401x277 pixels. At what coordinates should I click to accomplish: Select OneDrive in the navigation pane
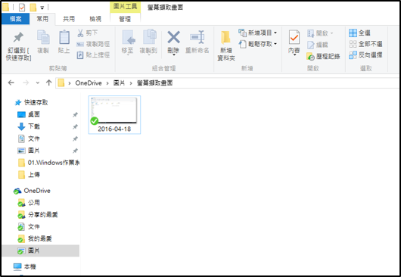33,191
